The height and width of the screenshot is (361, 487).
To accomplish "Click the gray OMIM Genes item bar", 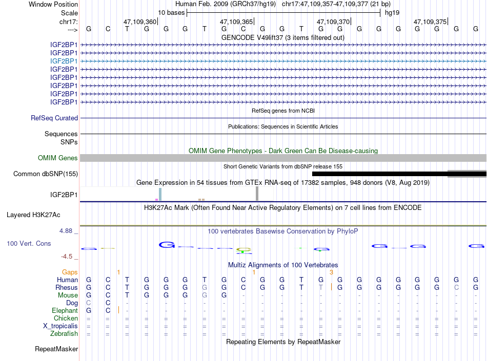I will coord(283,158).
